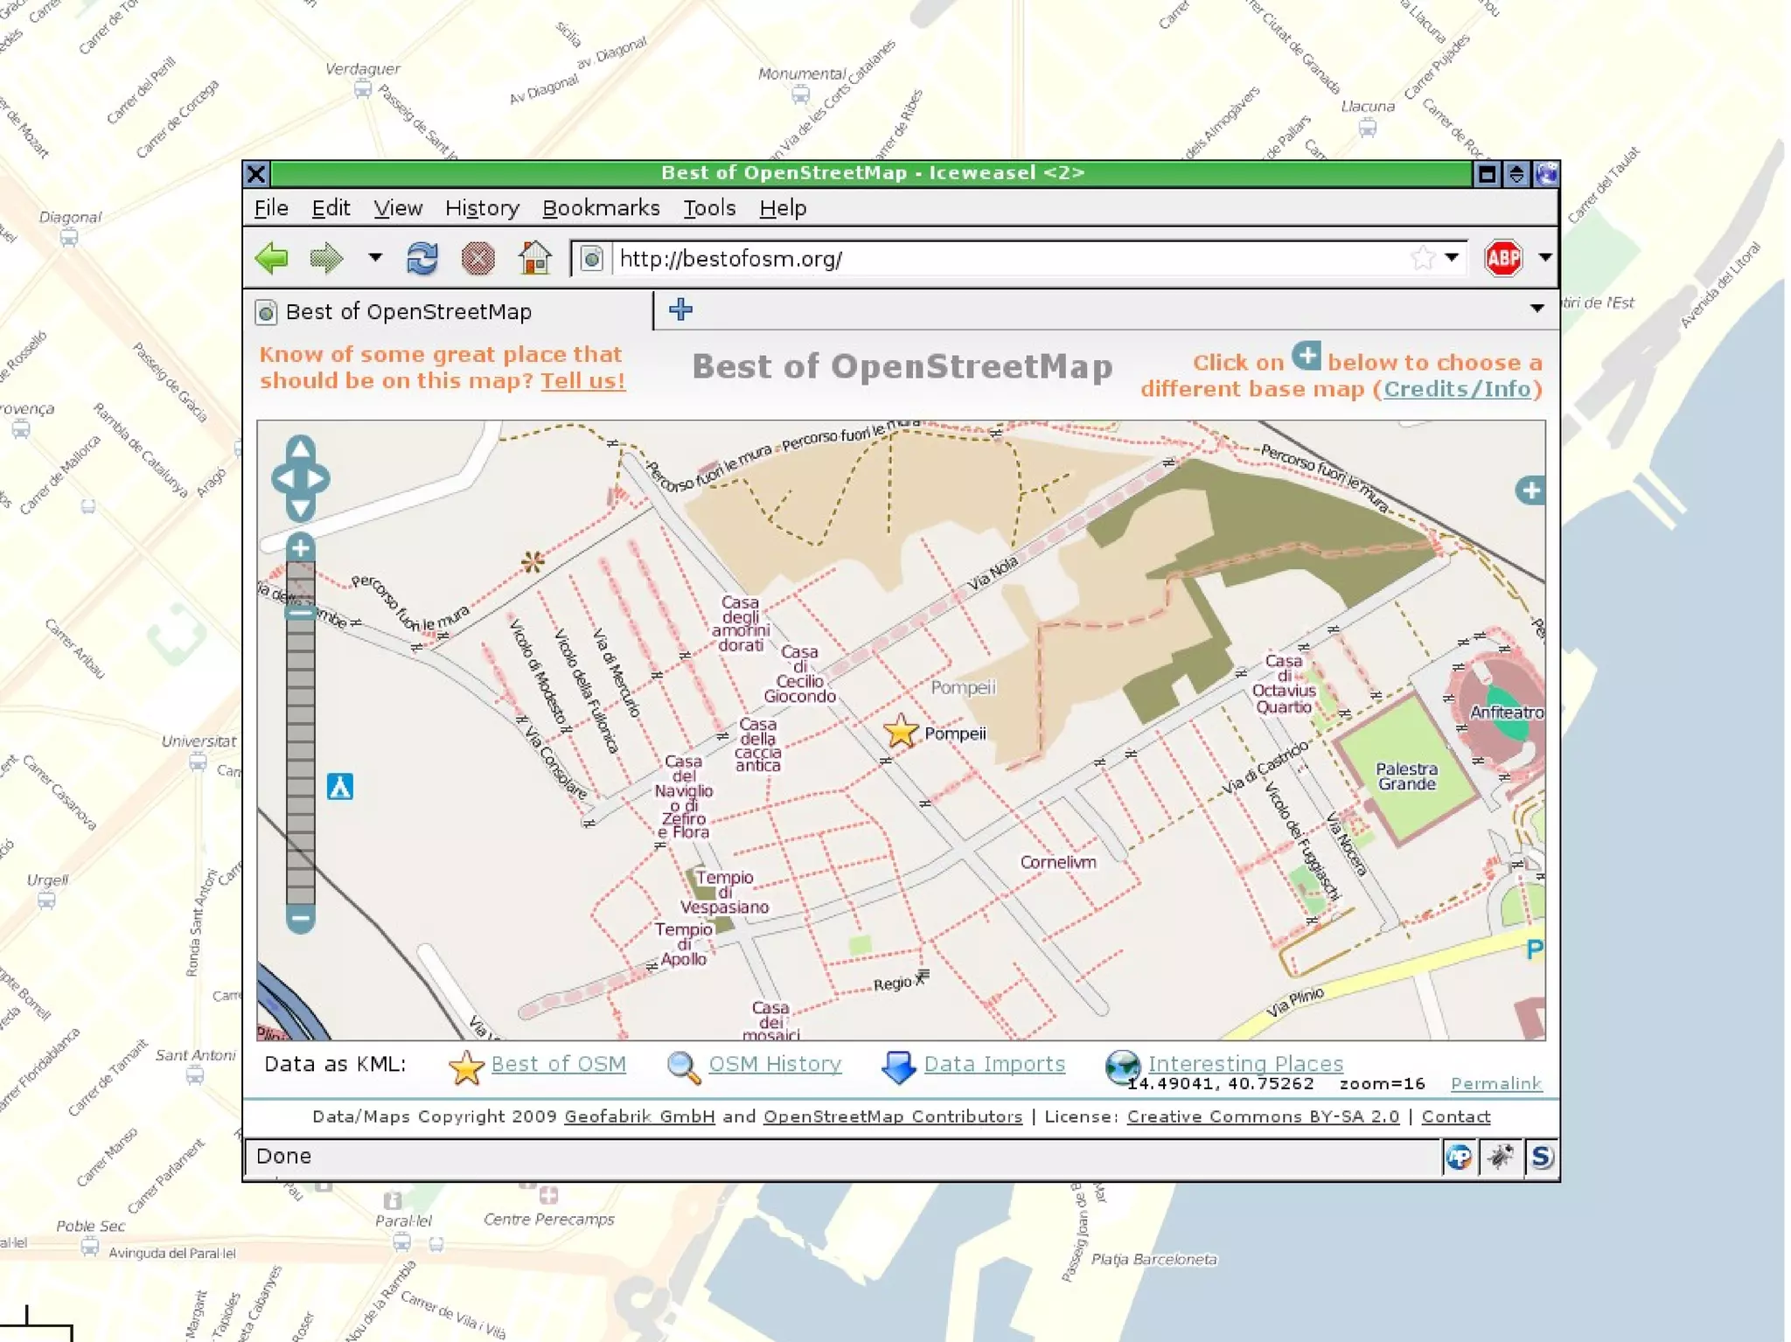Click the Adblock Plus ABP icon
This screenshot has width=1791, height=1342.
(x=1502, y=258)
